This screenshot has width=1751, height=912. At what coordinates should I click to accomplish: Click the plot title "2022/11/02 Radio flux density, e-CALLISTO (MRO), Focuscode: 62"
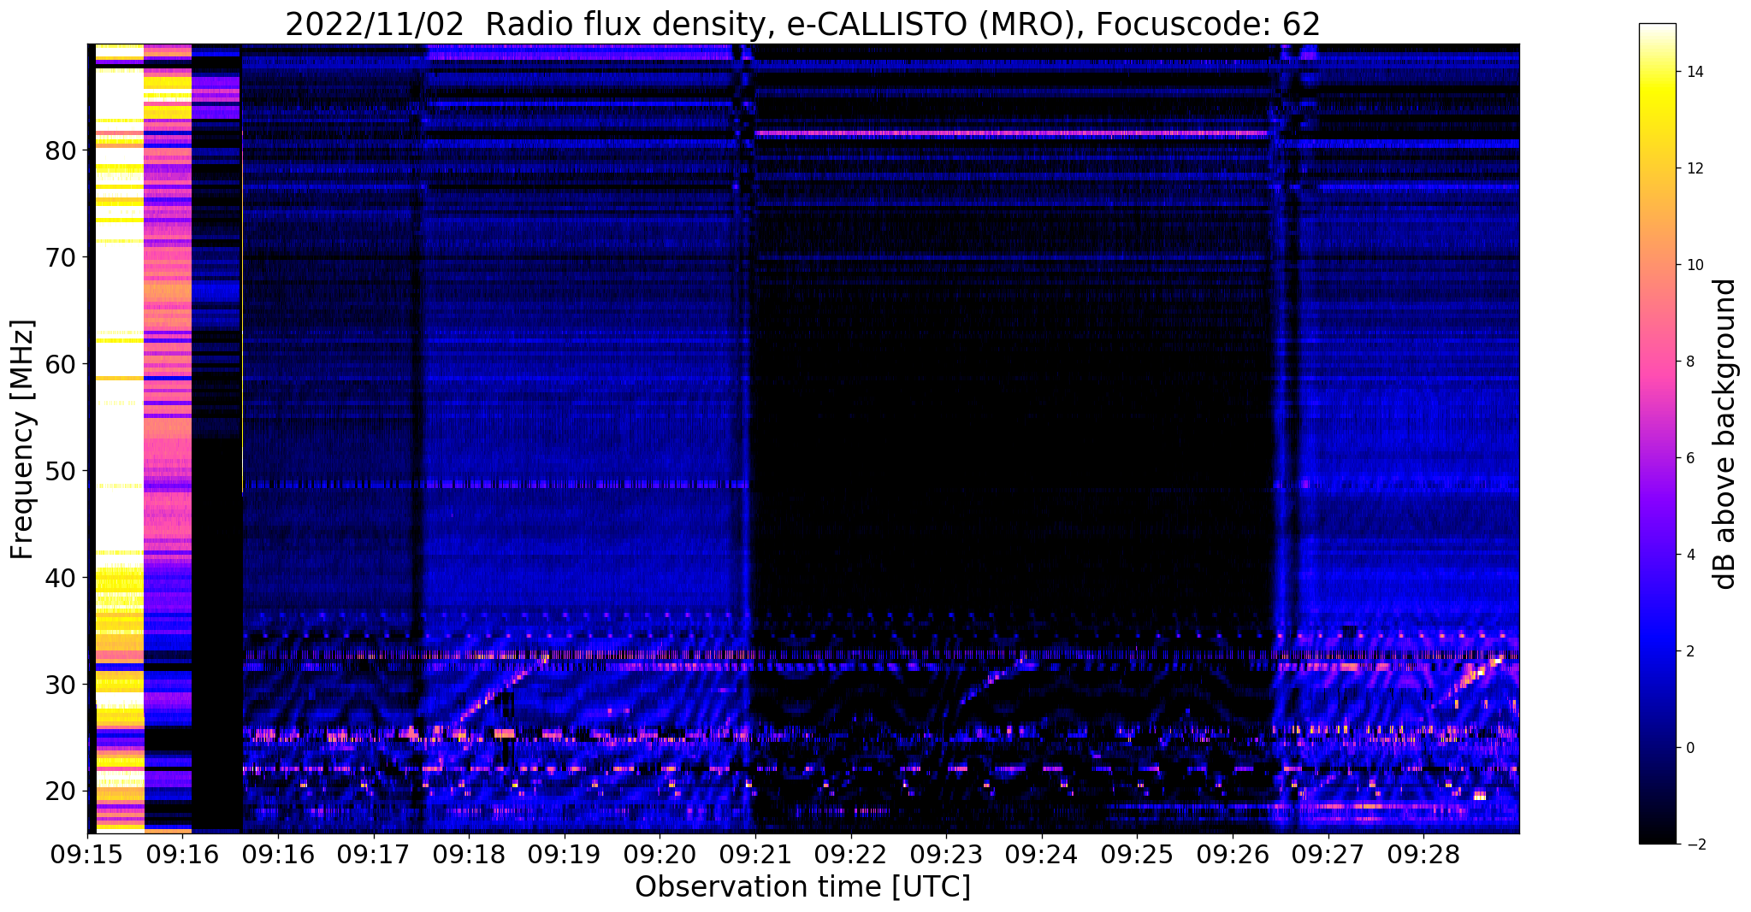(802, 25)
